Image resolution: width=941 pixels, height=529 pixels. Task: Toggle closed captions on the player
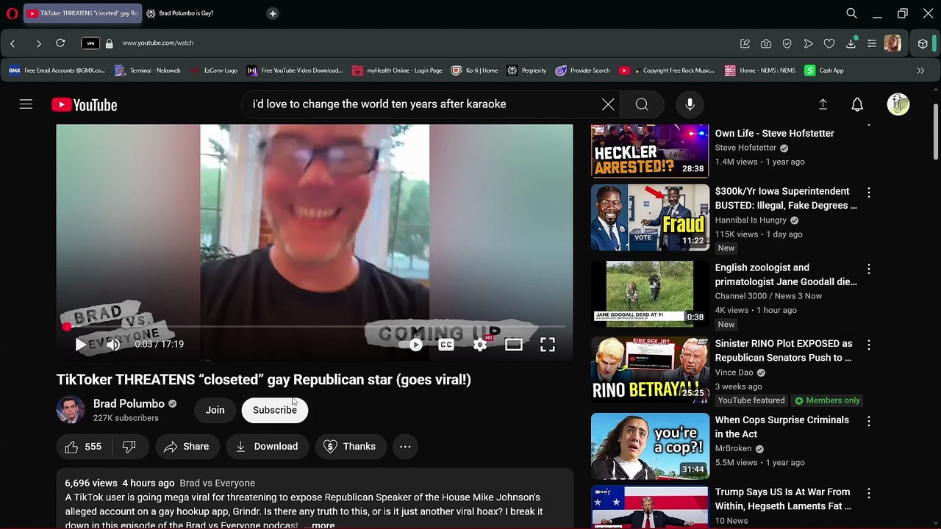pyautogui.click(x=446, y=344)
